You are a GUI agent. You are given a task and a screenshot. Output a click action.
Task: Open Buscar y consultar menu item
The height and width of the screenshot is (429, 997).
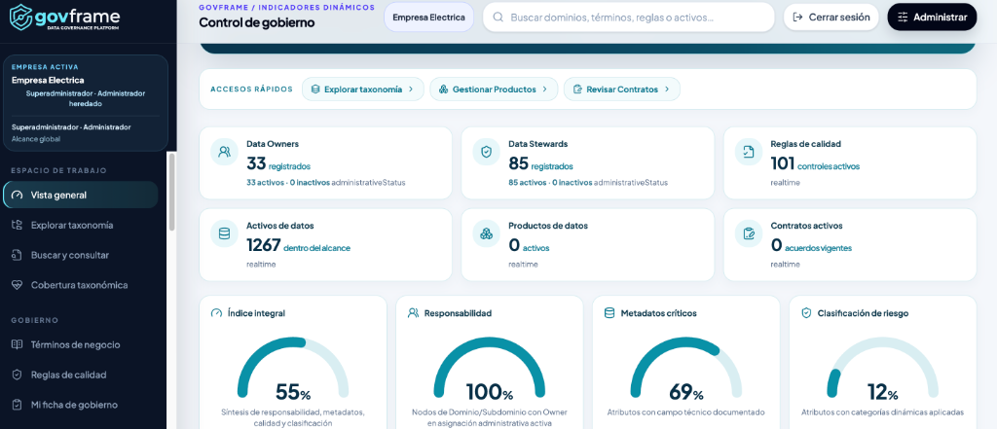pos(80,255)
